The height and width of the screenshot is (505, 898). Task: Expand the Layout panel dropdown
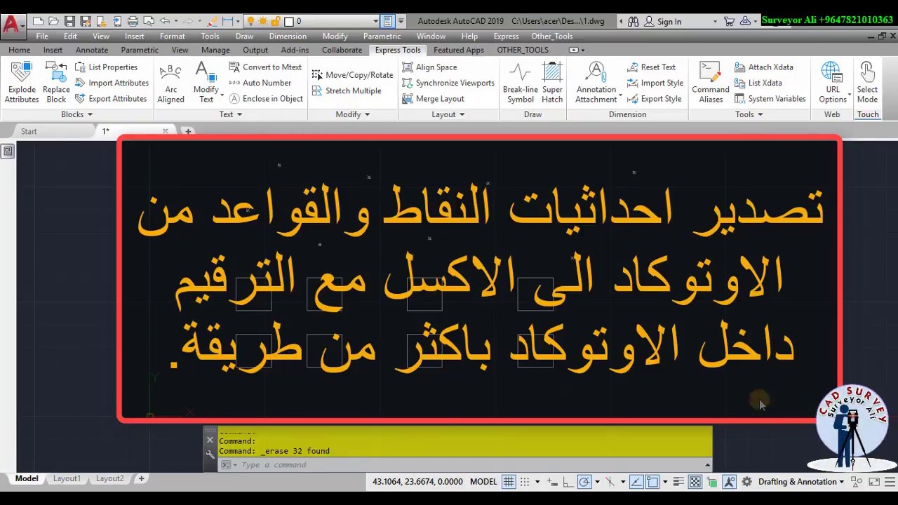pos(448,114)
